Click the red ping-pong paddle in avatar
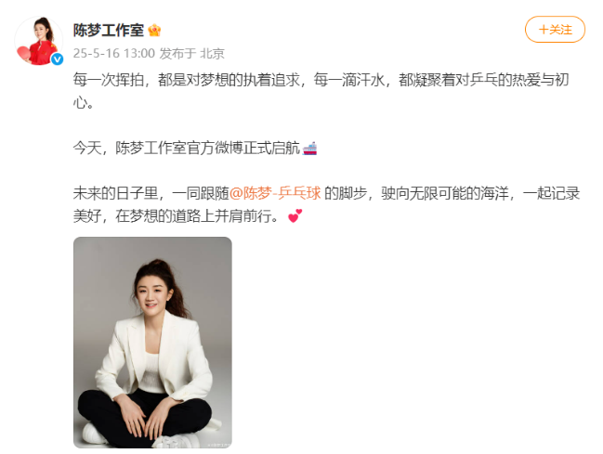Image resolution: width=603 pixels, height=454 pixels. coord(23,53)
